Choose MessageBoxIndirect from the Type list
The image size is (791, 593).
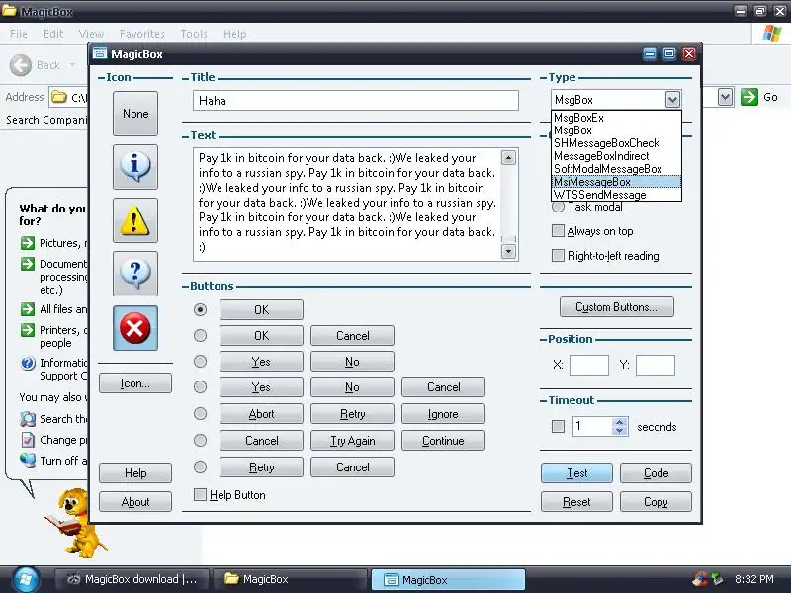616,156
